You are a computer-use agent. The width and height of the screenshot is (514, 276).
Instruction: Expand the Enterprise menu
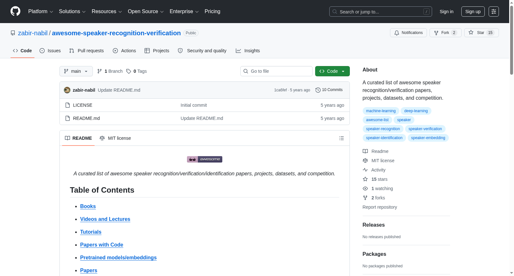(x=184, y=12)
